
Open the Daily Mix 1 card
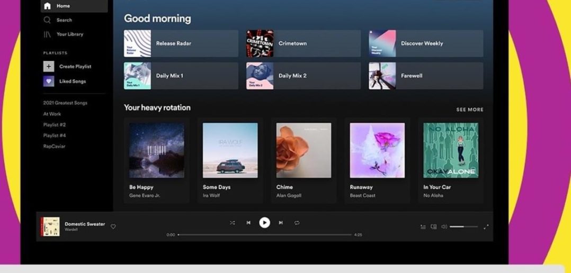point(181,76)
